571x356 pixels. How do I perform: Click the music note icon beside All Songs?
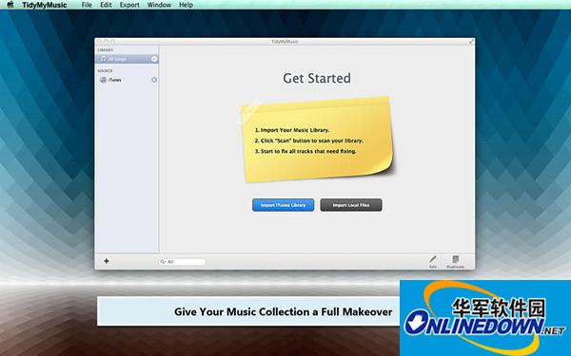coord(103,59)
